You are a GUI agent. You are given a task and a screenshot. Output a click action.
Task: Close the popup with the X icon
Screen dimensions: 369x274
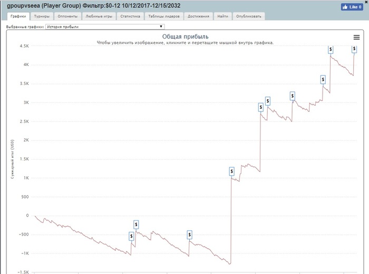pos(366,2)
